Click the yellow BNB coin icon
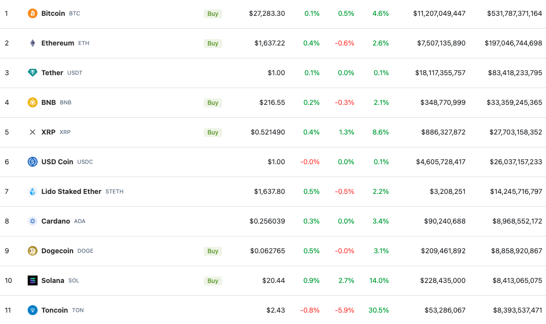Viewport: 546px width, 324px height. [x=32, y=102]
